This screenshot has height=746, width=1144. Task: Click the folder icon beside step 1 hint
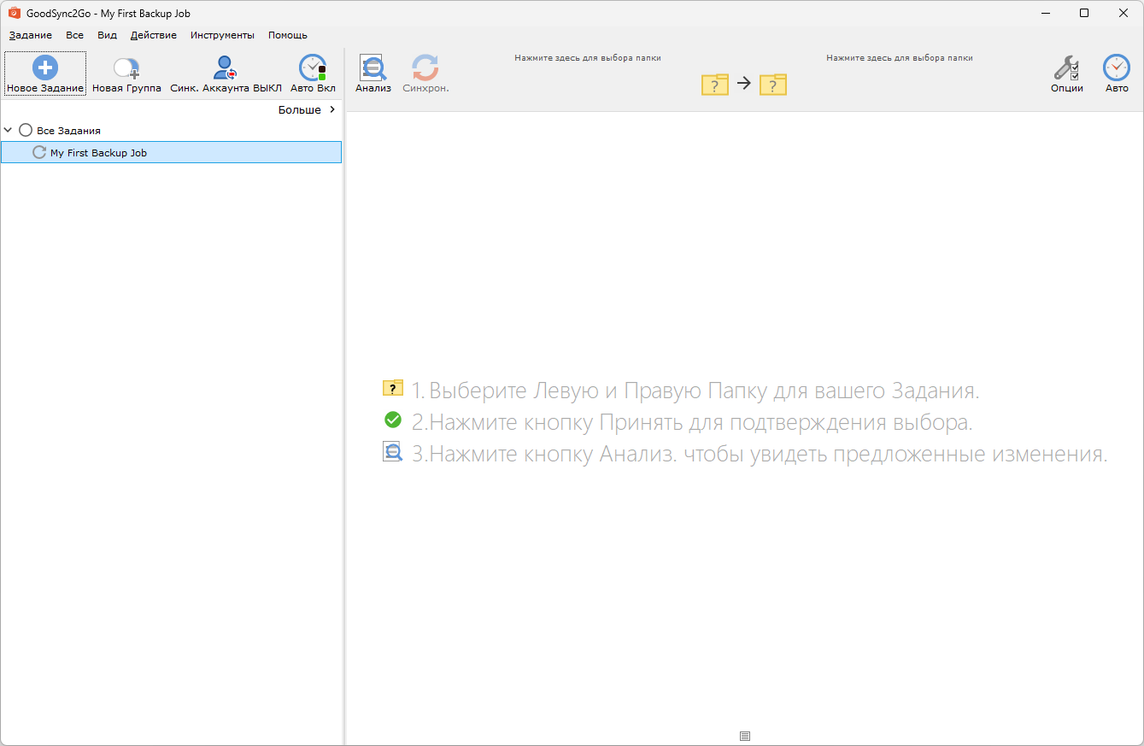click(393, 389)
